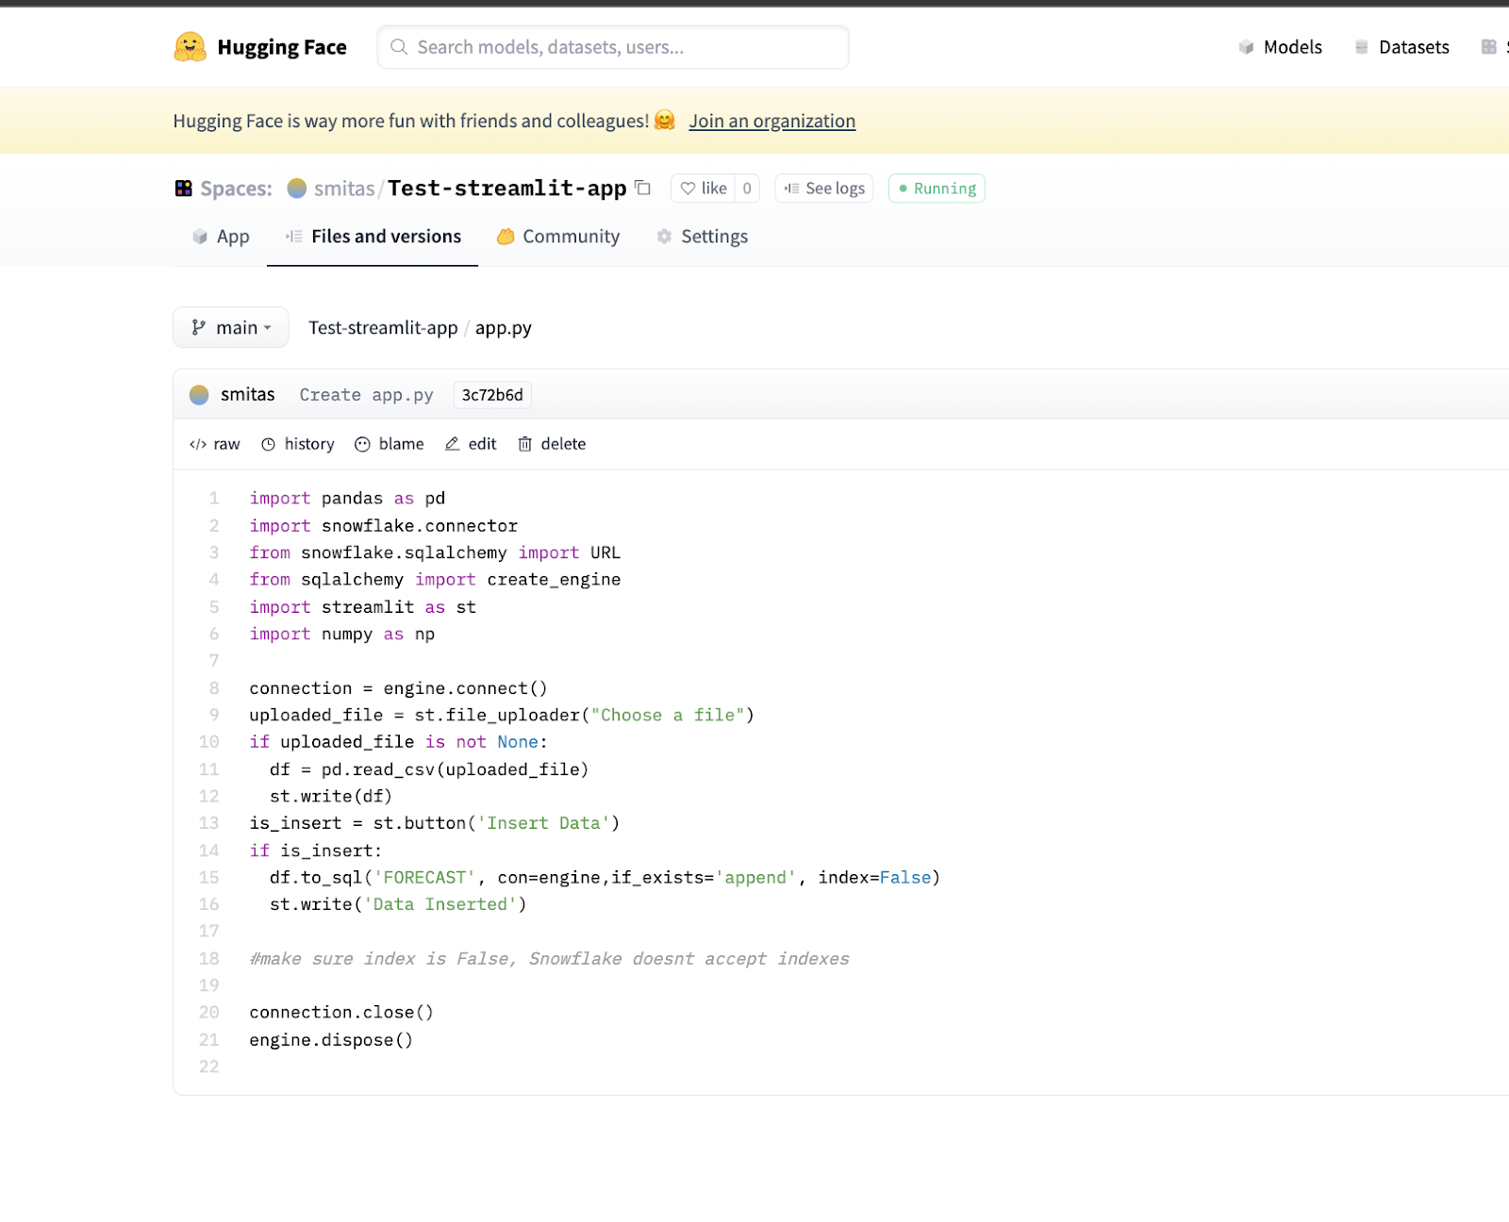Click the 'Data Inserted' string
The image size is (1509, 1222).
pos(440,904)
